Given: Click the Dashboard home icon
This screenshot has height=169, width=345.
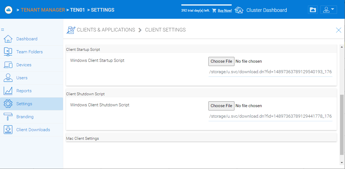Looking at the screenshot, I should coord(8,39).
